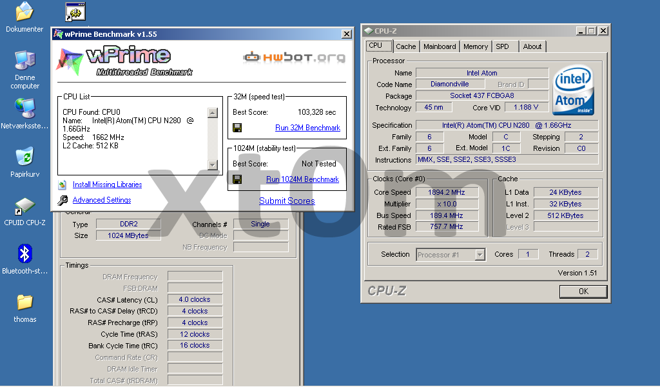This screenshot has height=387, width=660.
Task: Click the Name field Intel Atom
Action: [482, 73]
